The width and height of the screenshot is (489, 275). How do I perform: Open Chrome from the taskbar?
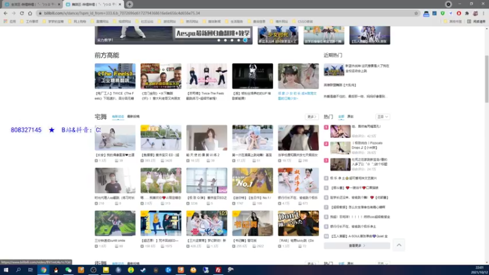(x=43, y=270)
